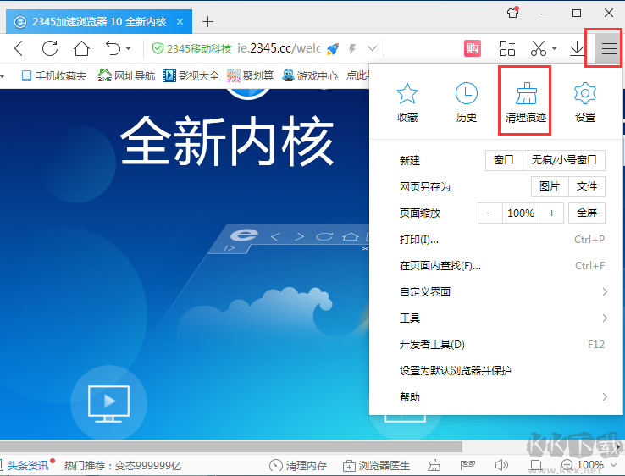Open 历史 clock in menu
Viewport: 625px width, 476px height.
click(467, 102)
